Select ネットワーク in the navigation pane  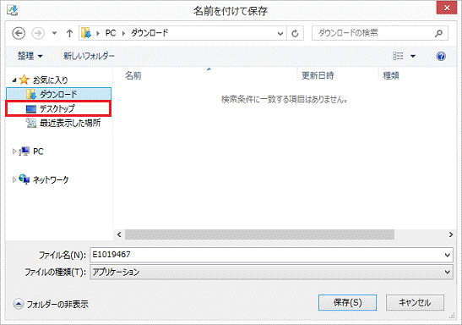point(51,179)
